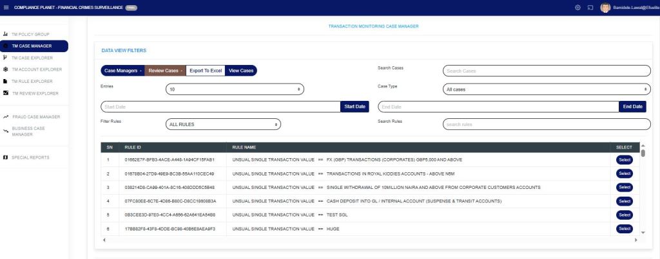
Task: Click the fullscreen icon in the header
Action: (x=590, y=7)
